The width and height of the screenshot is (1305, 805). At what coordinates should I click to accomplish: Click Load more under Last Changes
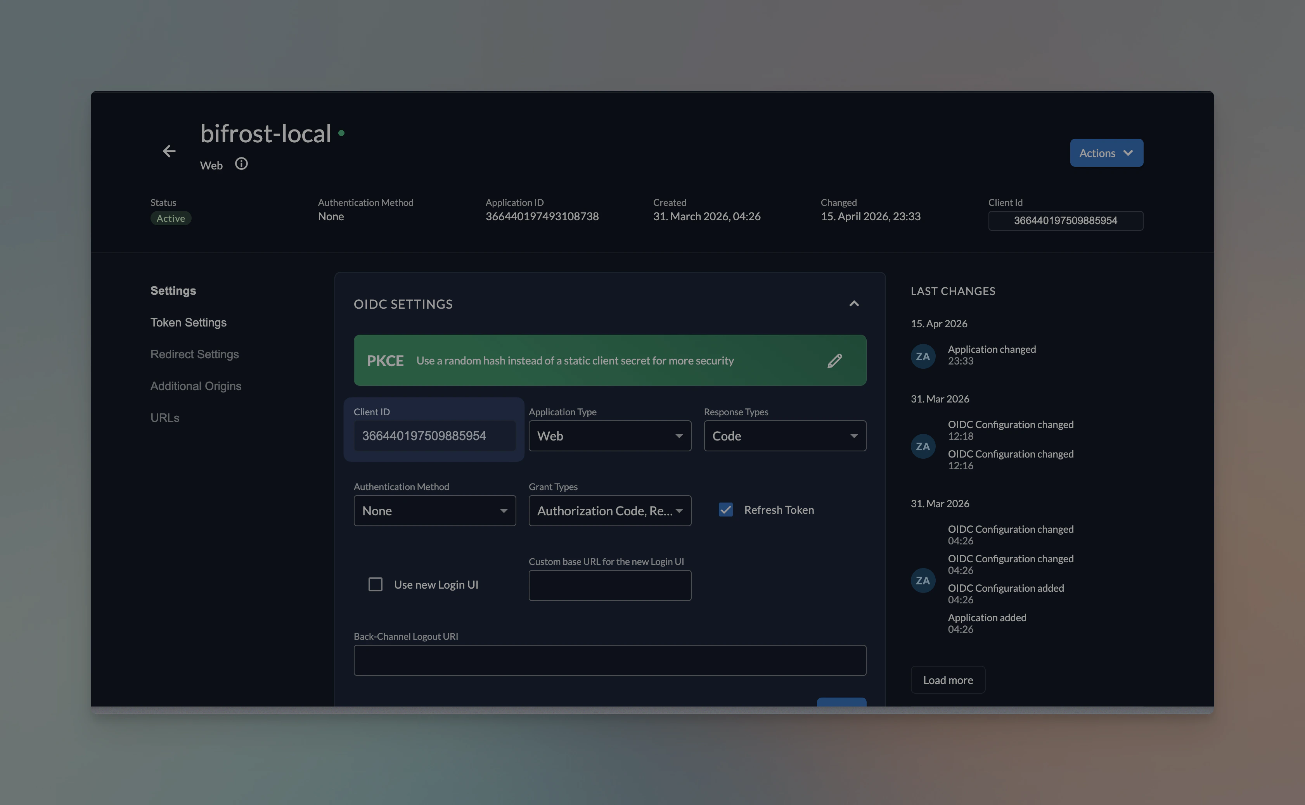point(948,680)
